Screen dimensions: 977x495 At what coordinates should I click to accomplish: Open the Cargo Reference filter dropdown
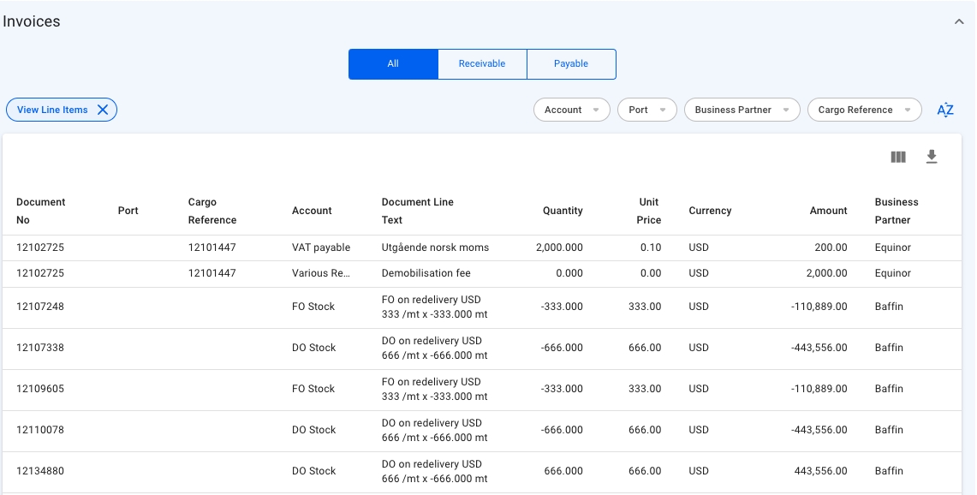pos(864,110)
